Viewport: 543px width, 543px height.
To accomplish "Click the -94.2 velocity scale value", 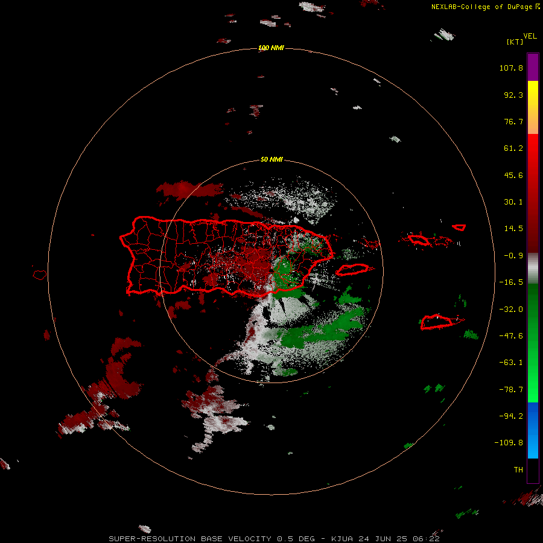I will [x=511, y=416].
